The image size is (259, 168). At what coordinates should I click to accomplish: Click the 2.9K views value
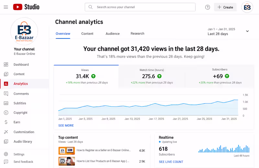(x=142, y=162)
